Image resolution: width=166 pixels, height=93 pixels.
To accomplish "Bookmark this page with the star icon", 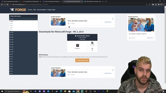I will click(150, 5).
